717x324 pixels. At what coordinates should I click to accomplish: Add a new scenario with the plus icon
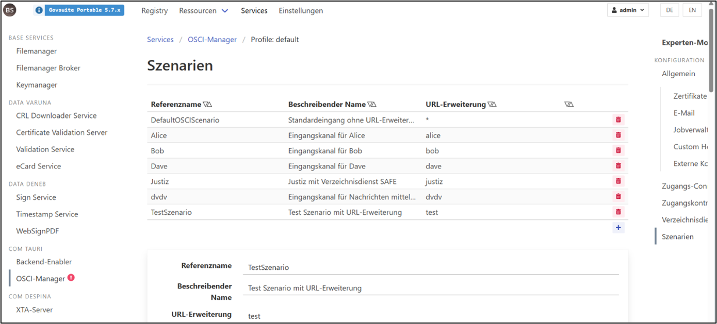tap(618, 227)
